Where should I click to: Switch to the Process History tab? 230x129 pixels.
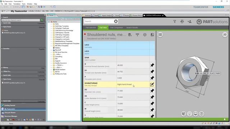[136, 15]
